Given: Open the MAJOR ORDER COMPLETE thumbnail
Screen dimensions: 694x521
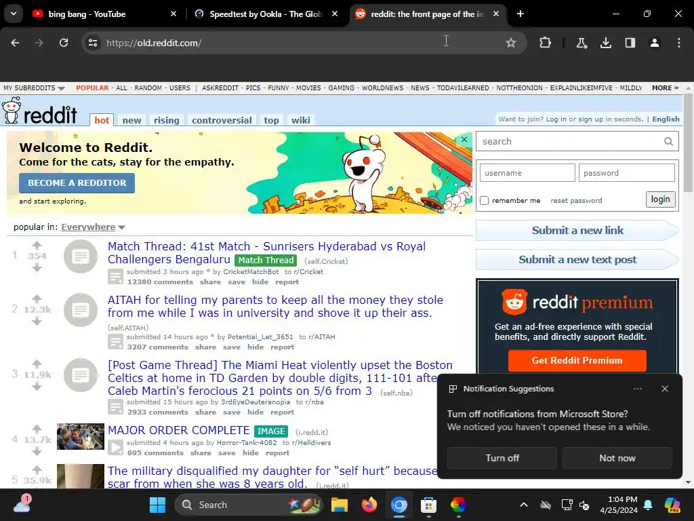Looking at the screenshot, I should click(81, 437).
